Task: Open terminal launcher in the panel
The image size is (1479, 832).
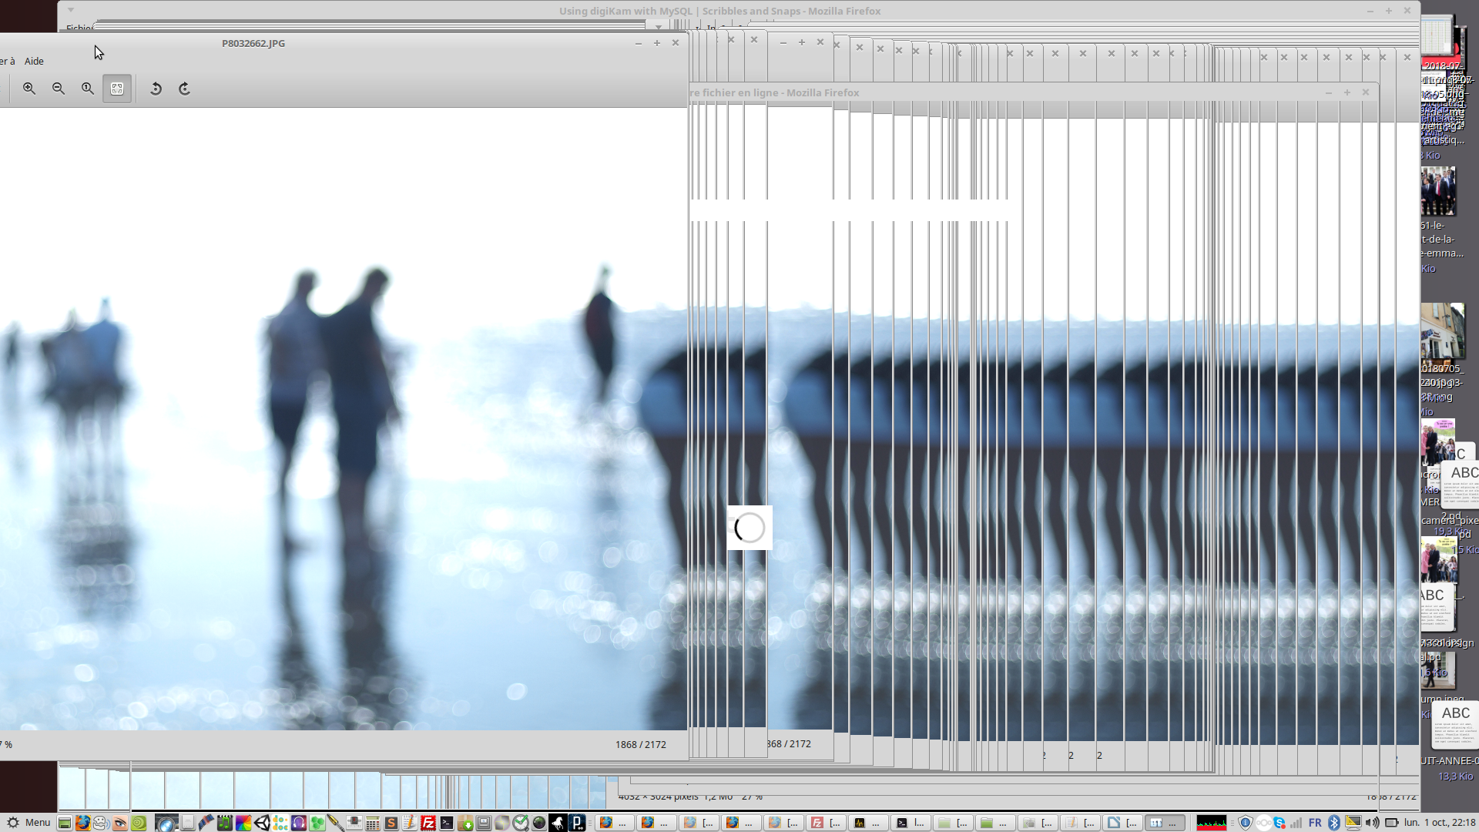Action: coord(447,823)
